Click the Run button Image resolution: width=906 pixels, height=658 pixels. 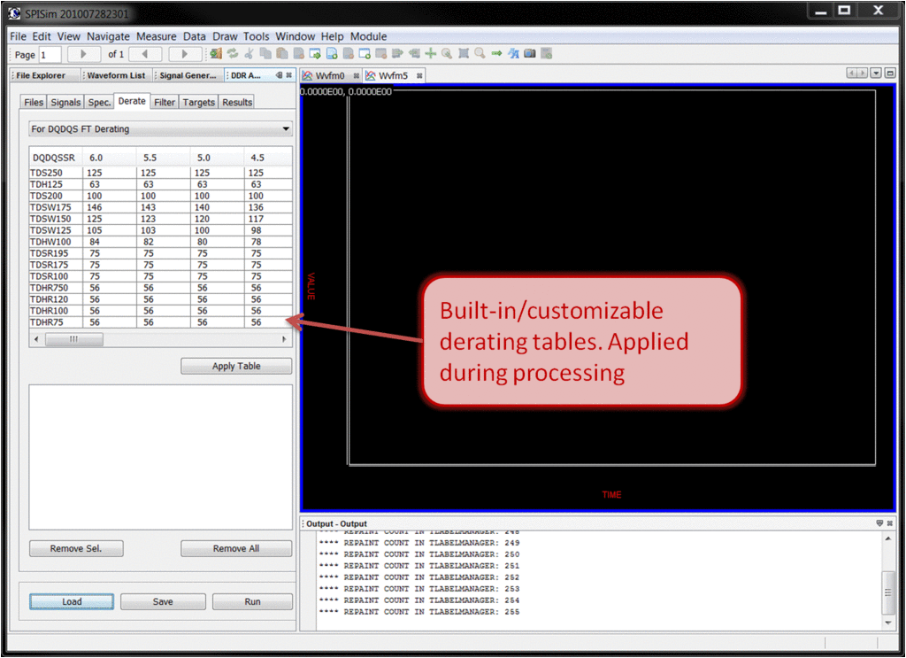click(252, 601)
